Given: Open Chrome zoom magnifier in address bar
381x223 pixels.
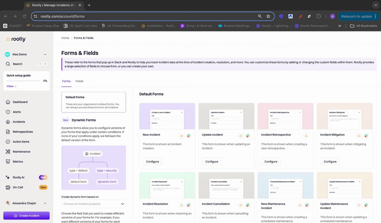Looking at the screenshot, I should pos(260,16).
